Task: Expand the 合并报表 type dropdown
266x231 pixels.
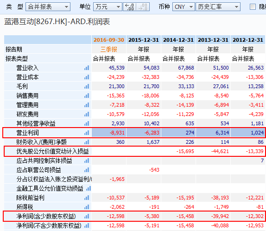Action: tap(48, 7)
